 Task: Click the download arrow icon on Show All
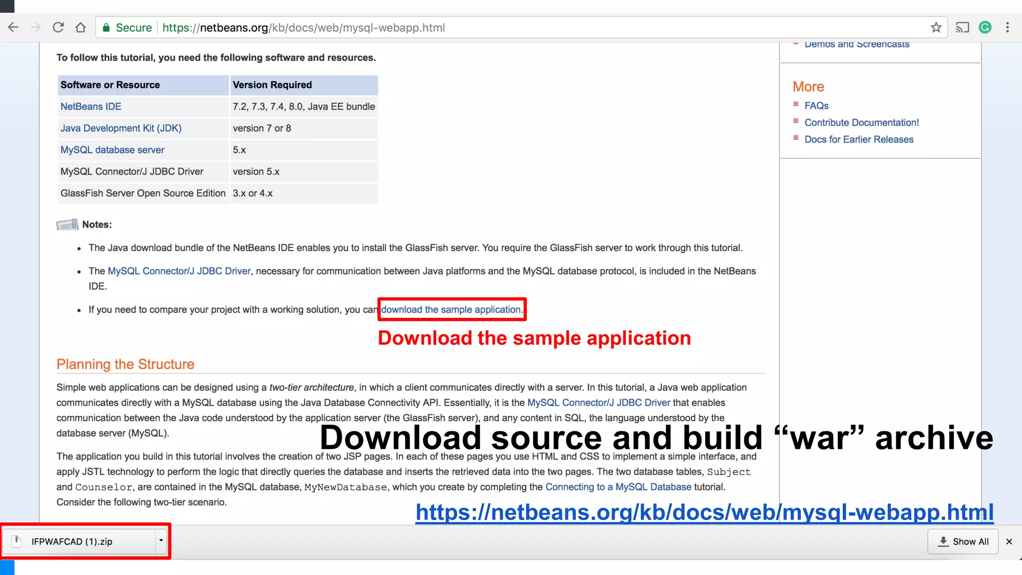click(x=943, y=542)
